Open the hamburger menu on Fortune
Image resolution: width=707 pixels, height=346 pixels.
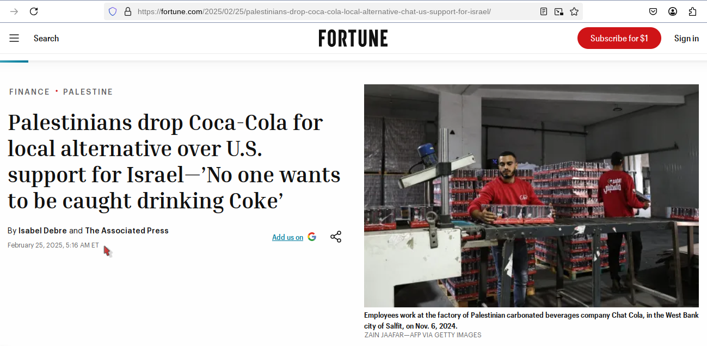pos(14,38)
